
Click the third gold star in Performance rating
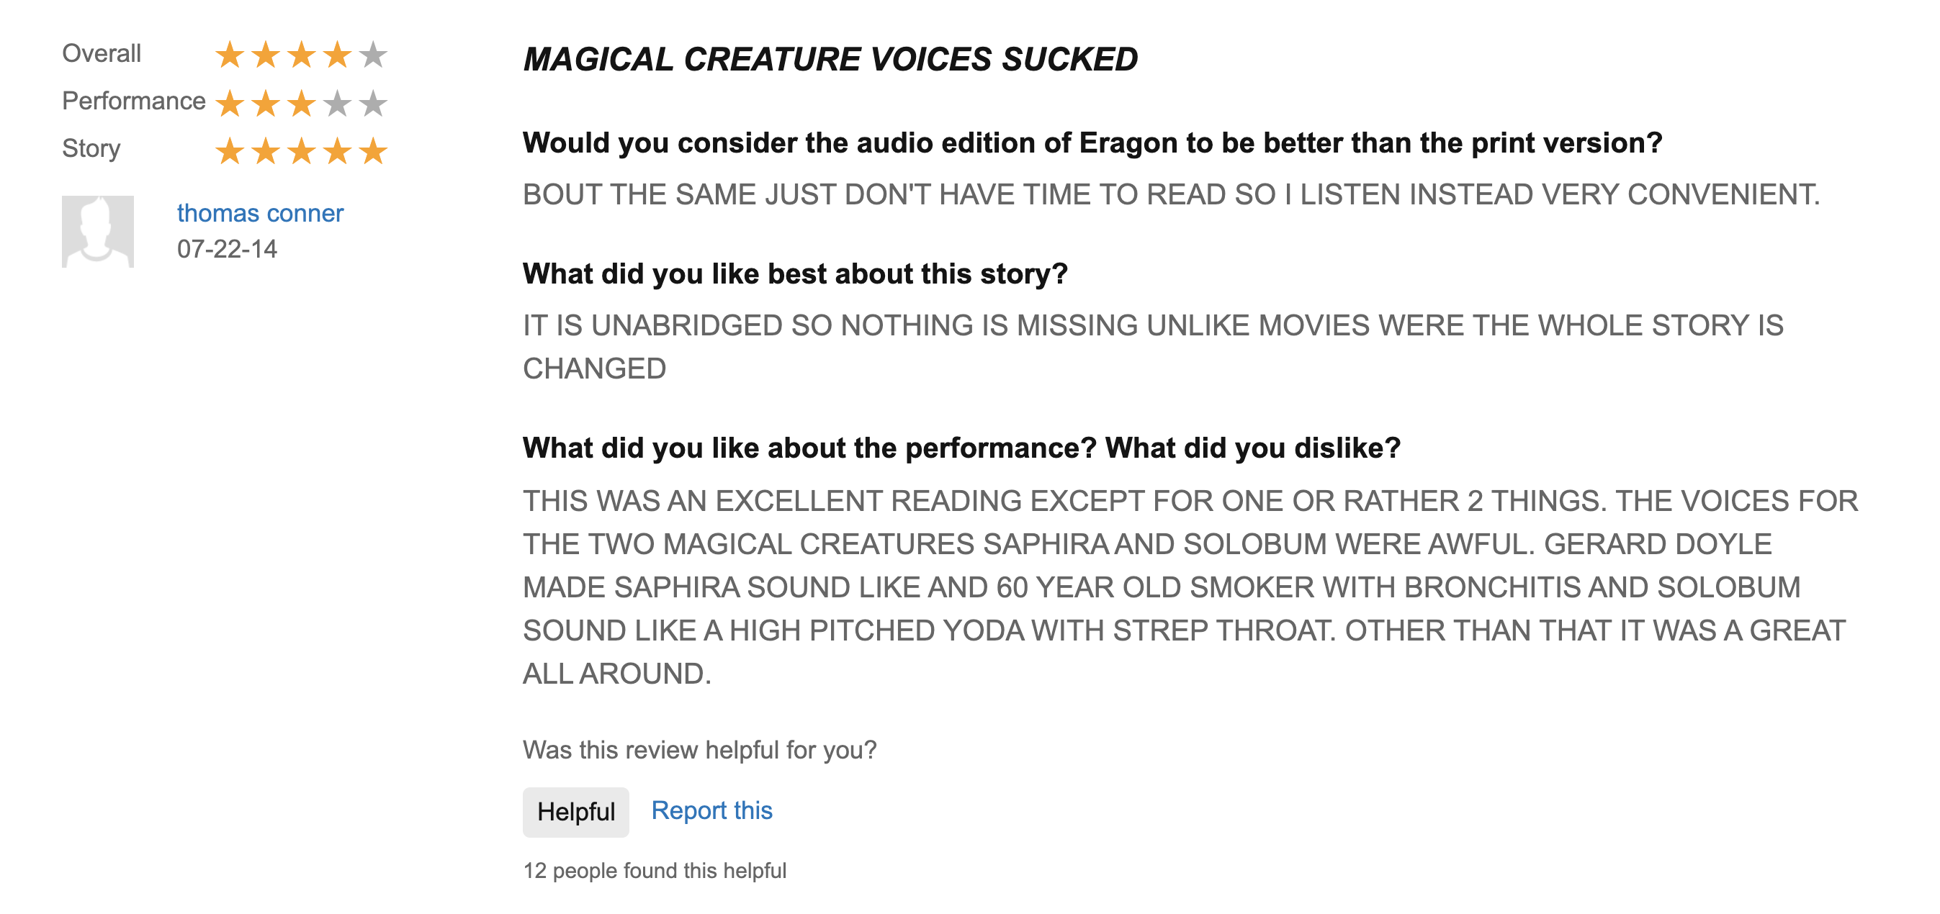pyautogui.click(x=301, y=103)
